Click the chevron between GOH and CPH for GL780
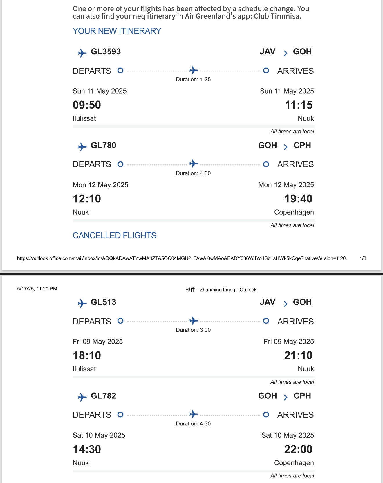 click(x=286, y=147)
